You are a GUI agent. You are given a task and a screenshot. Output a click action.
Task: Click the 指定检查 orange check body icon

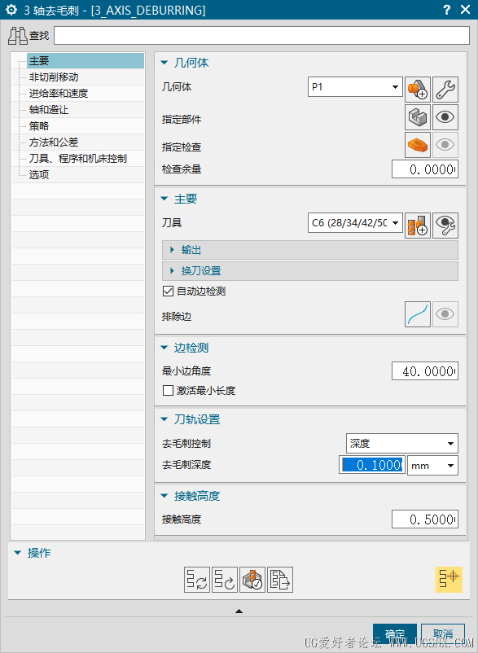pos(418,145)
